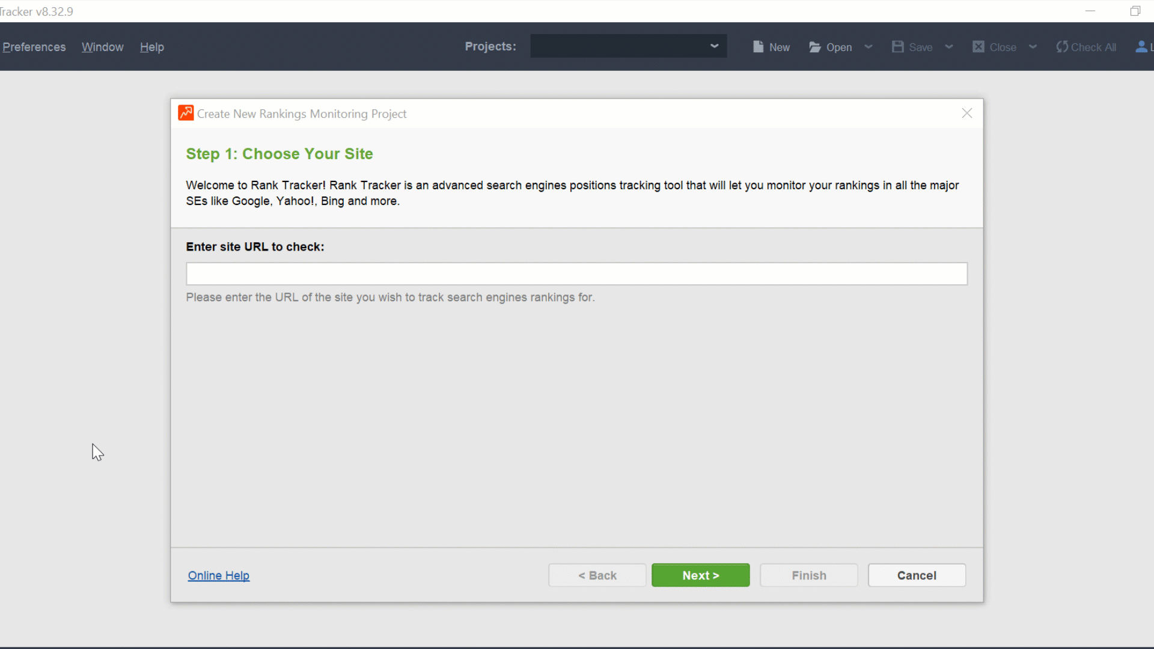Click the Close project icon

pyautogui.click(x=978, y=47)
